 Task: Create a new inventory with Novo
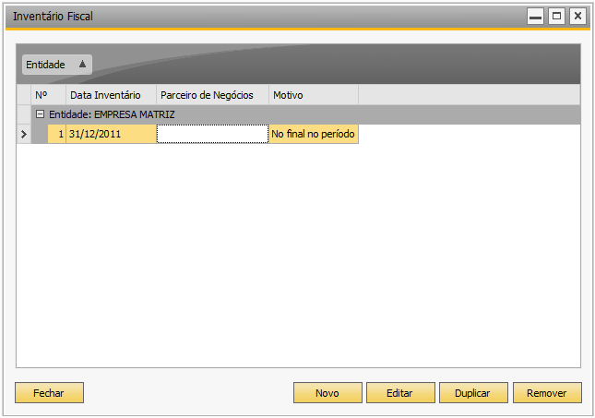[327, 392]
